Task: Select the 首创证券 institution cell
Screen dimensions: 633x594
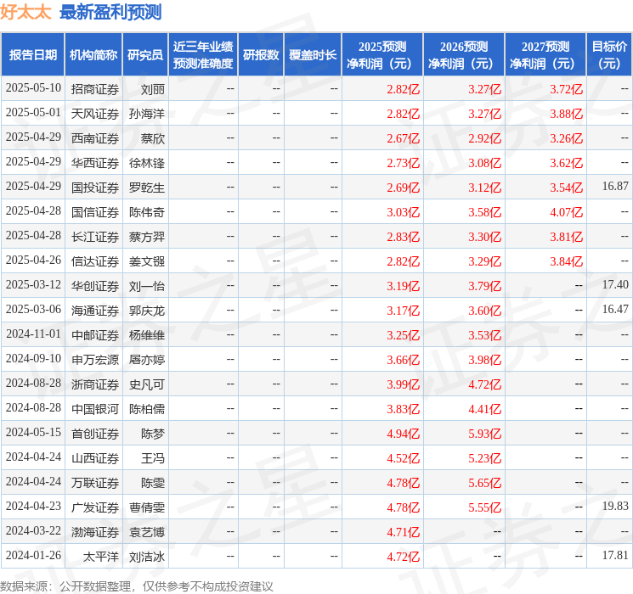Action: [x=95, y=434]
